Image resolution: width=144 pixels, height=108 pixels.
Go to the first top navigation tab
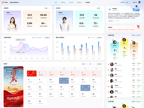56,2
